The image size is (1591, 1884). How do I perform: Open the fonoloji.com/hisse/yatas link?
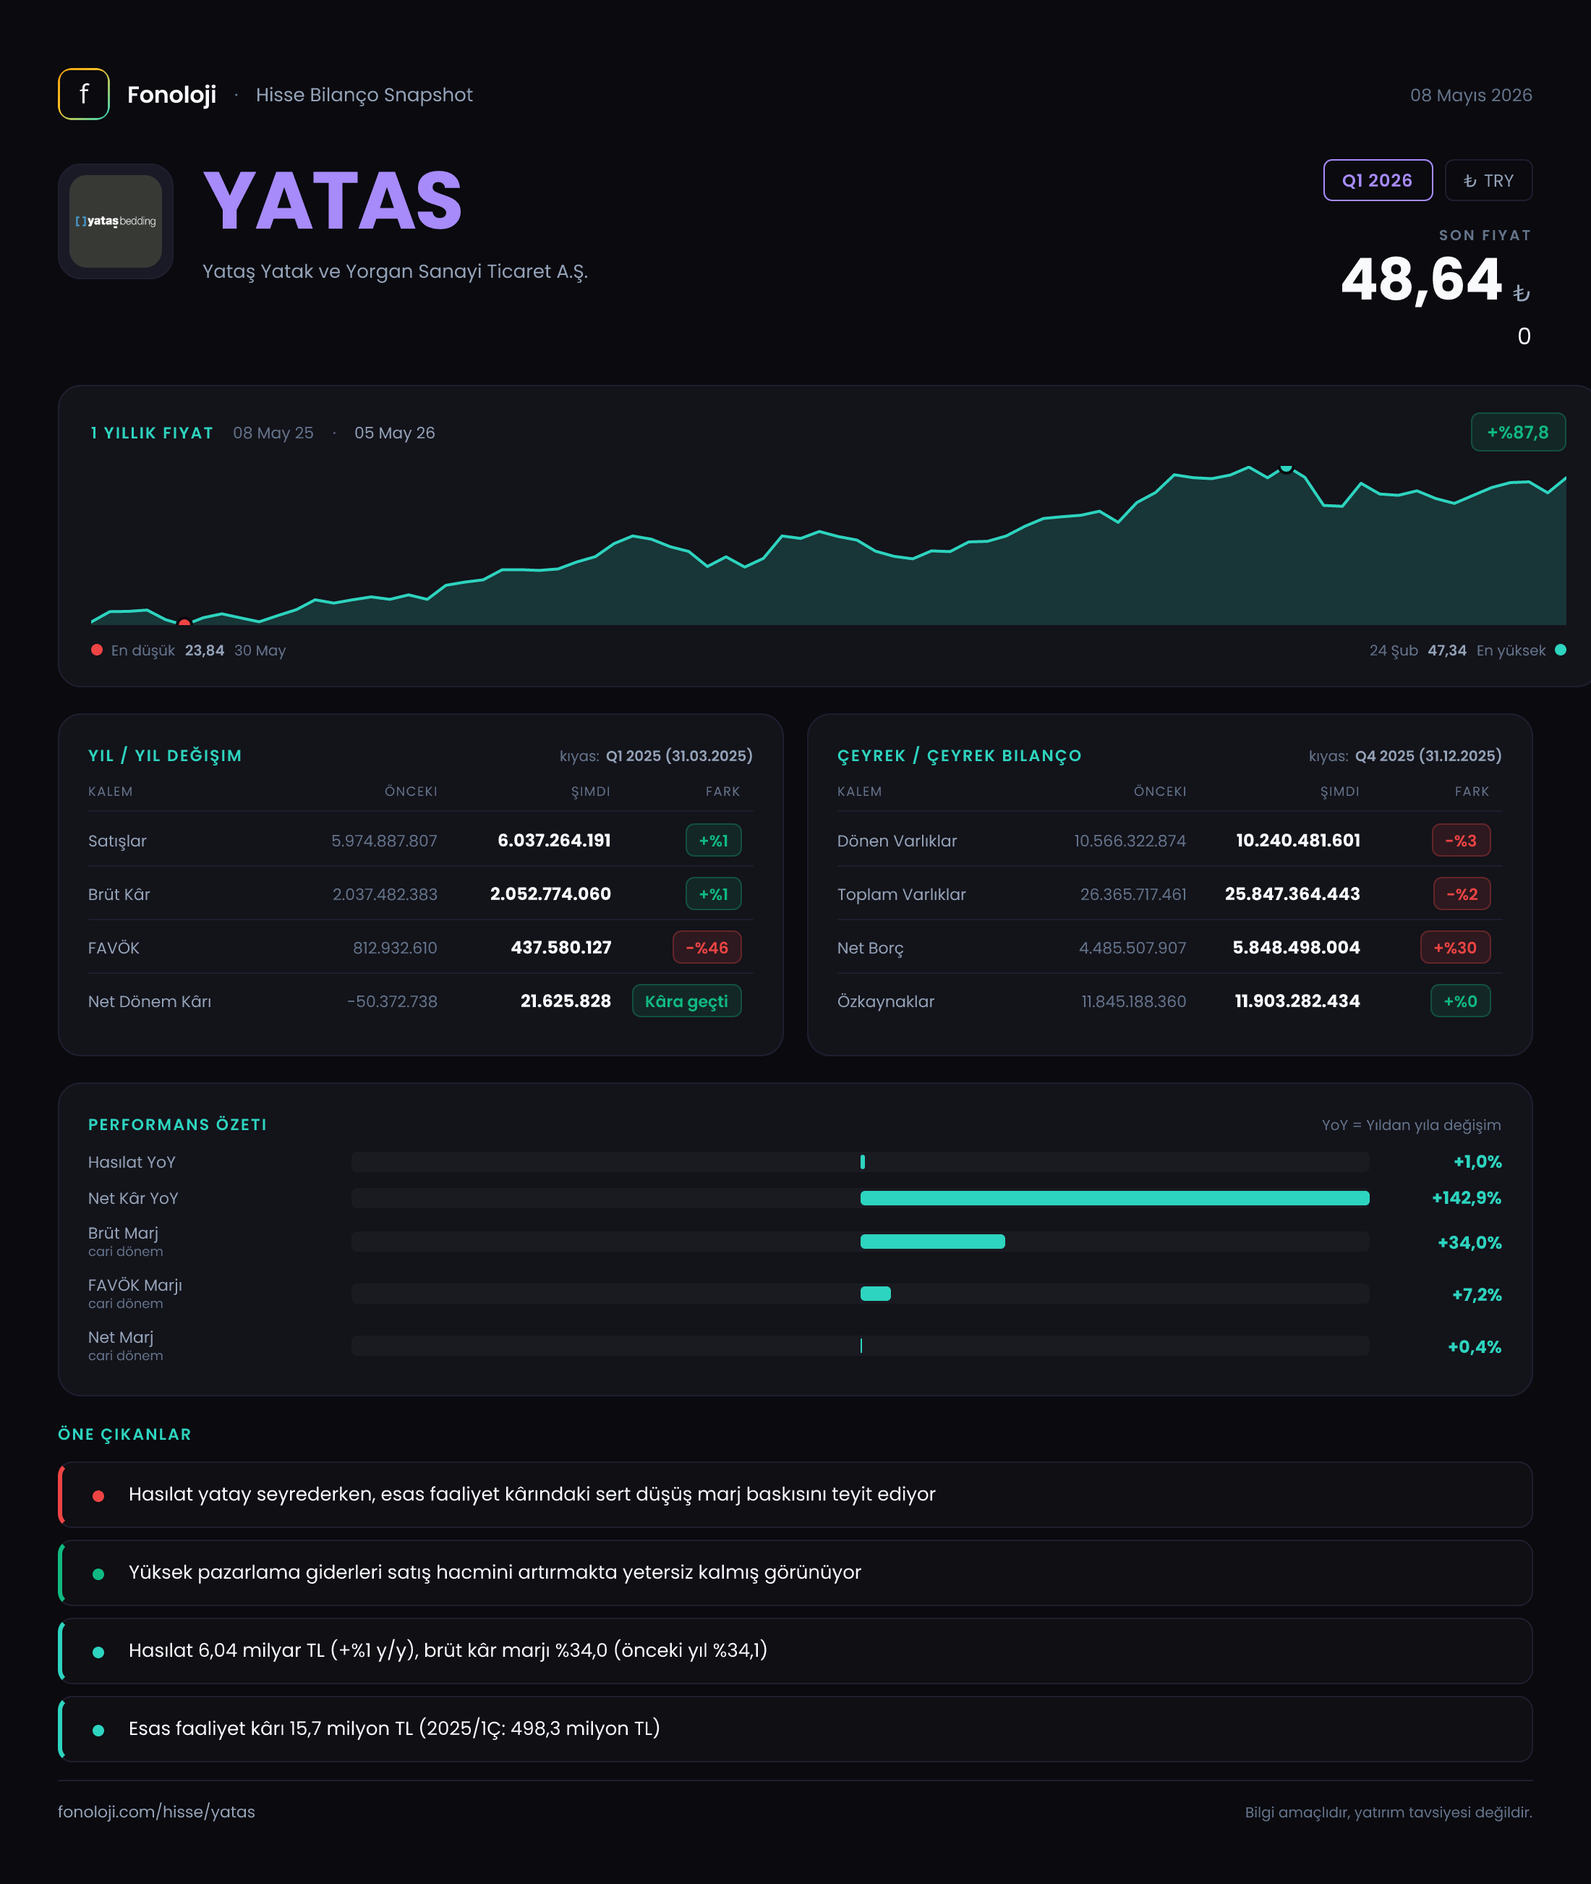pyautogui.click(x=156, y=1812)
